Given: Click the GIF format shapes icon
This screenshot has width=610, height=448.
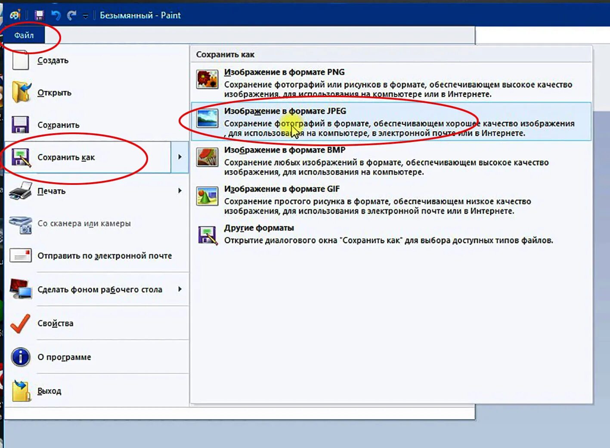Looking at the screenshot, I should 207,196.
